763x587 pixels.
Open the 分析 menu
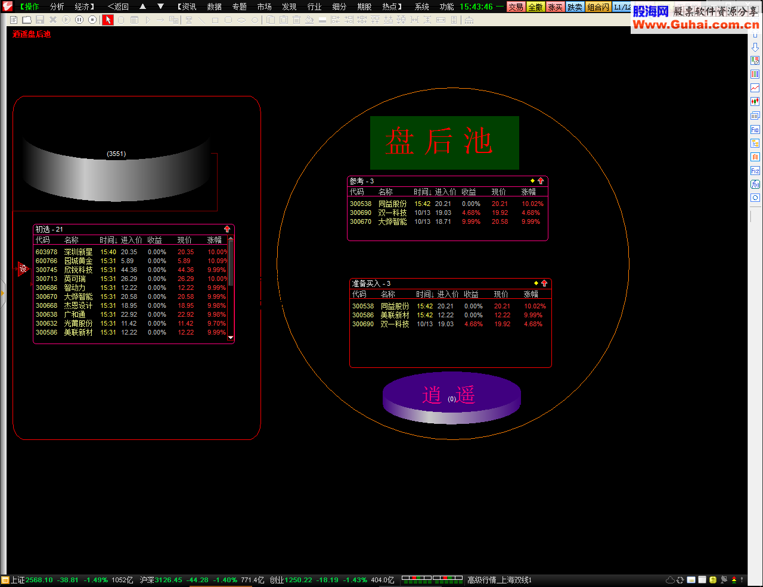pyautogui.click(x=57, y=7)
